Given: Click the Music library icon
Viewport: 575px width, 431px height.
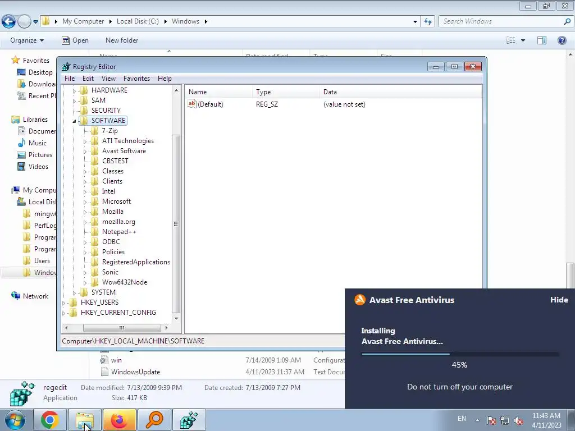Looking at the screenshot, I should click(22, 143).
